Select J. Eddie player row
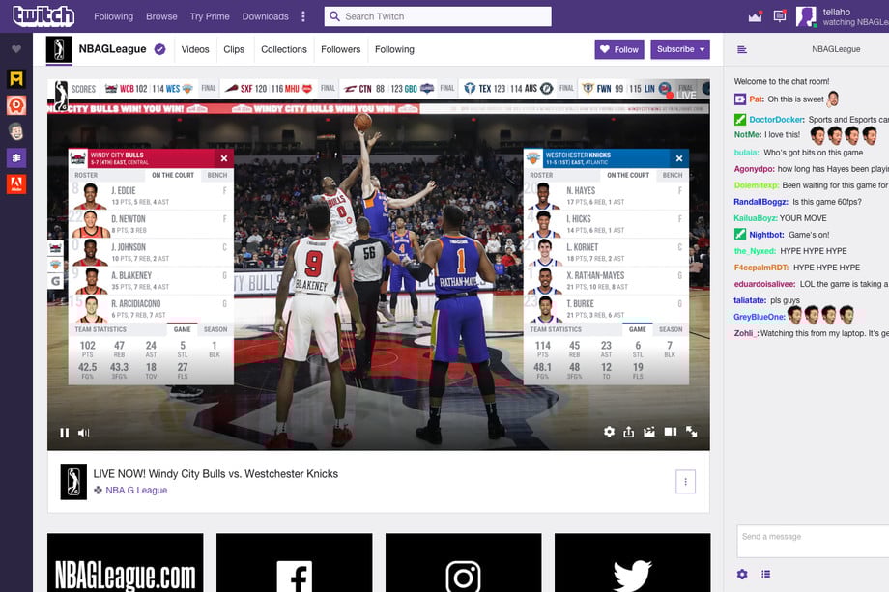This screenshot has height=592, width=889. point(151,195)
